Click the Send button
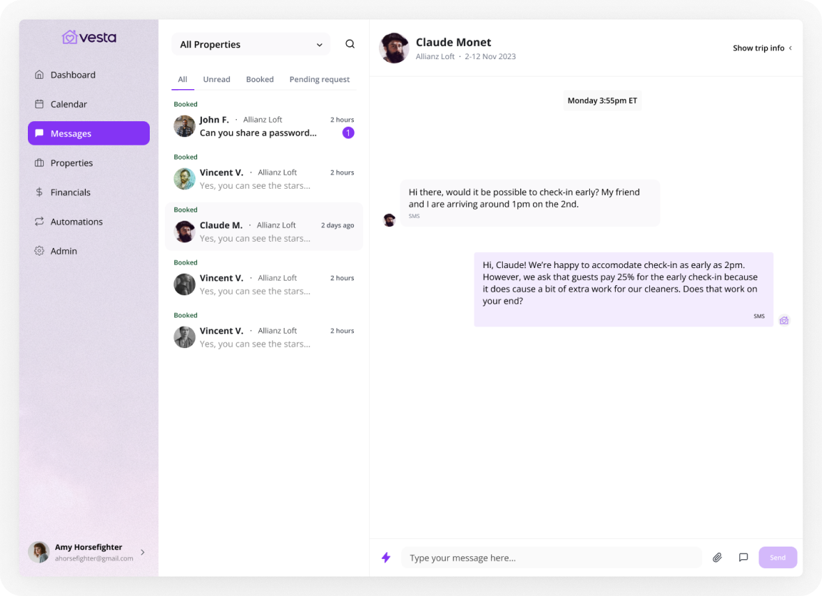Image resolution: width=822 pixels, height=596 pixels. pos(777,557)
